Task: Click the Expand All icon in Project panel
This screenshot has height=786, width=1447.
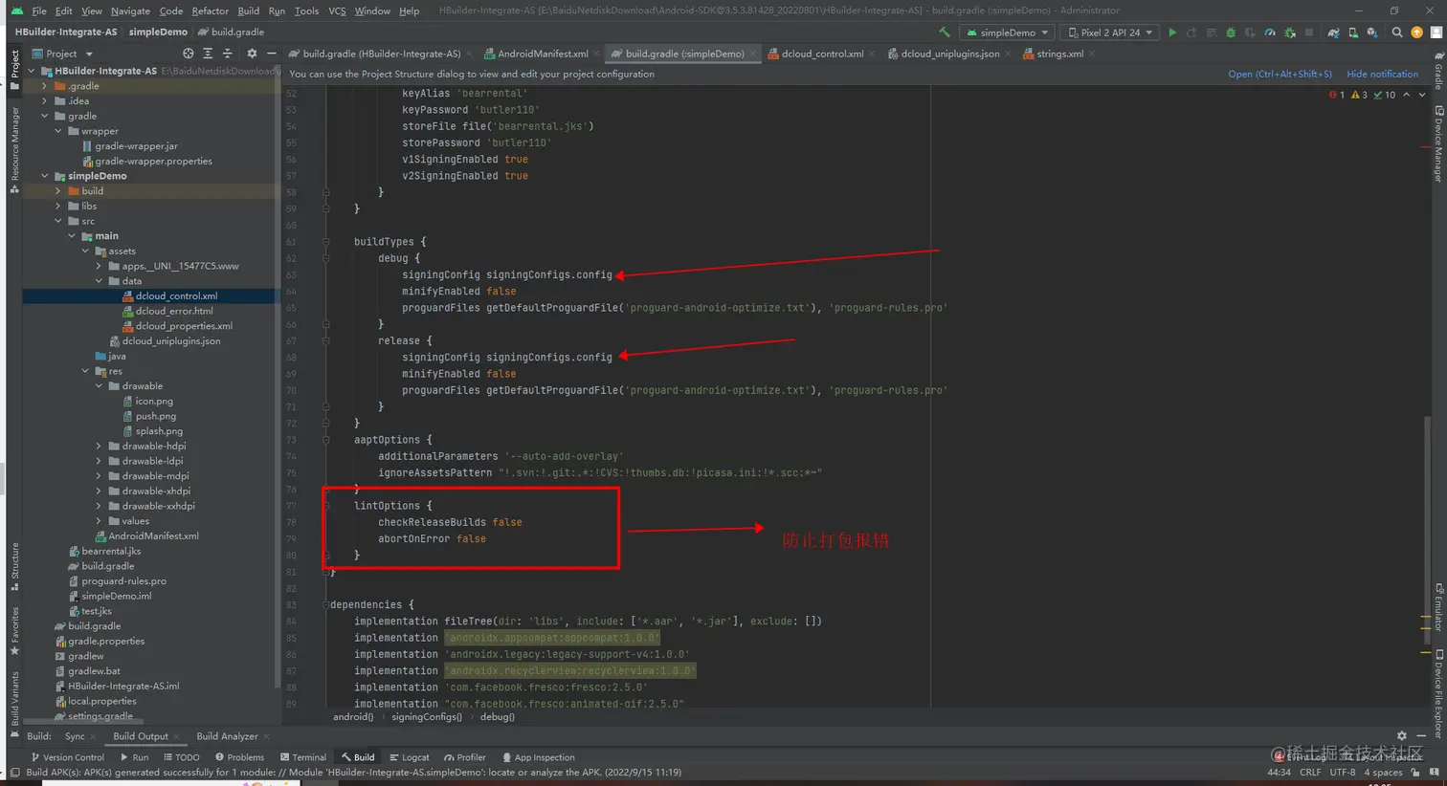Action: pyautogui.click(x=208, y=54)
